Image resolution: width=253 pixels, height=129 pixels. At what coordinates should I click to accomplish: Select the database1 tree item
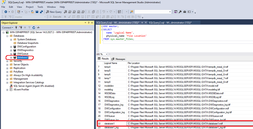tap(23, 57)
